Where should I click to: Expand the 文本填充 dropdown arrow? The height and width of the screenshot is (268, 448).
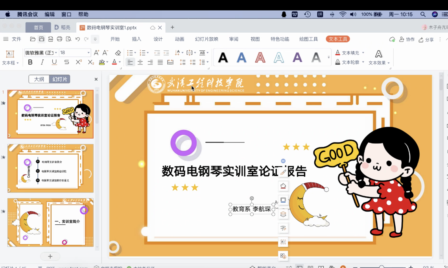pyautogui.click(x=363, y=53)
